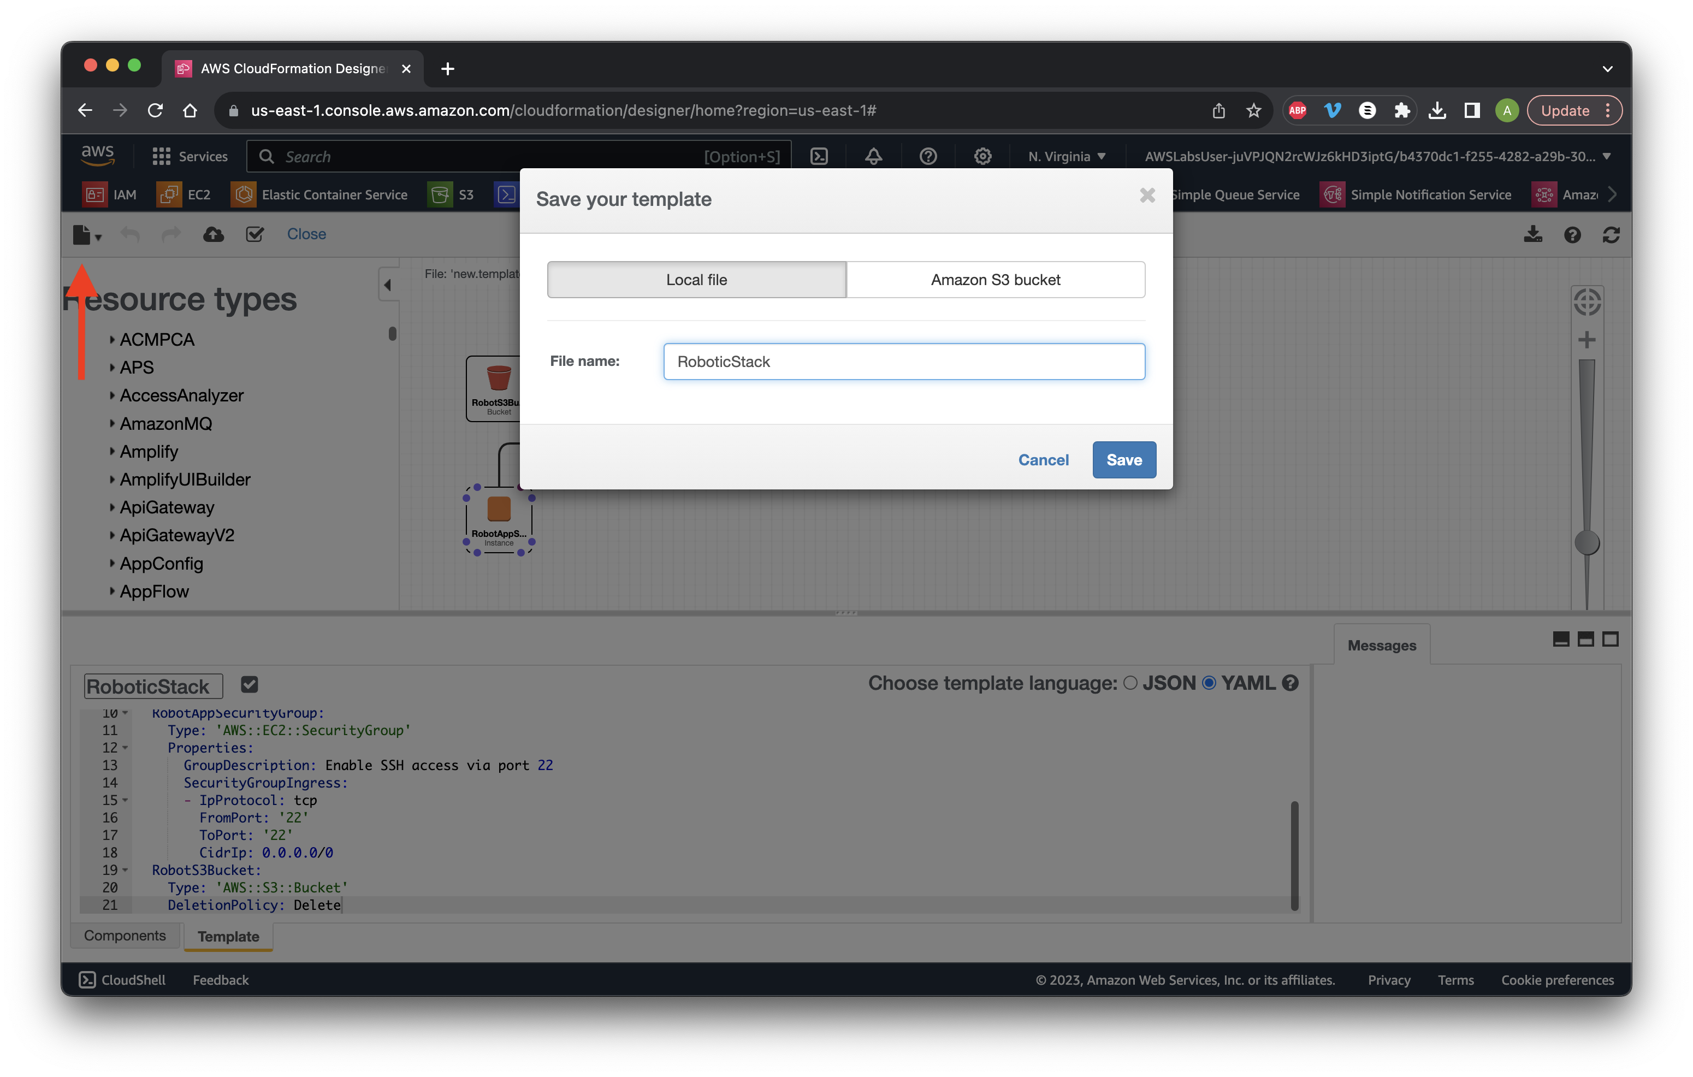Screen dimensions: 1693x1077
Task: Fold code at line 19 RobotS3Bucket
Action: coord(125,871)
